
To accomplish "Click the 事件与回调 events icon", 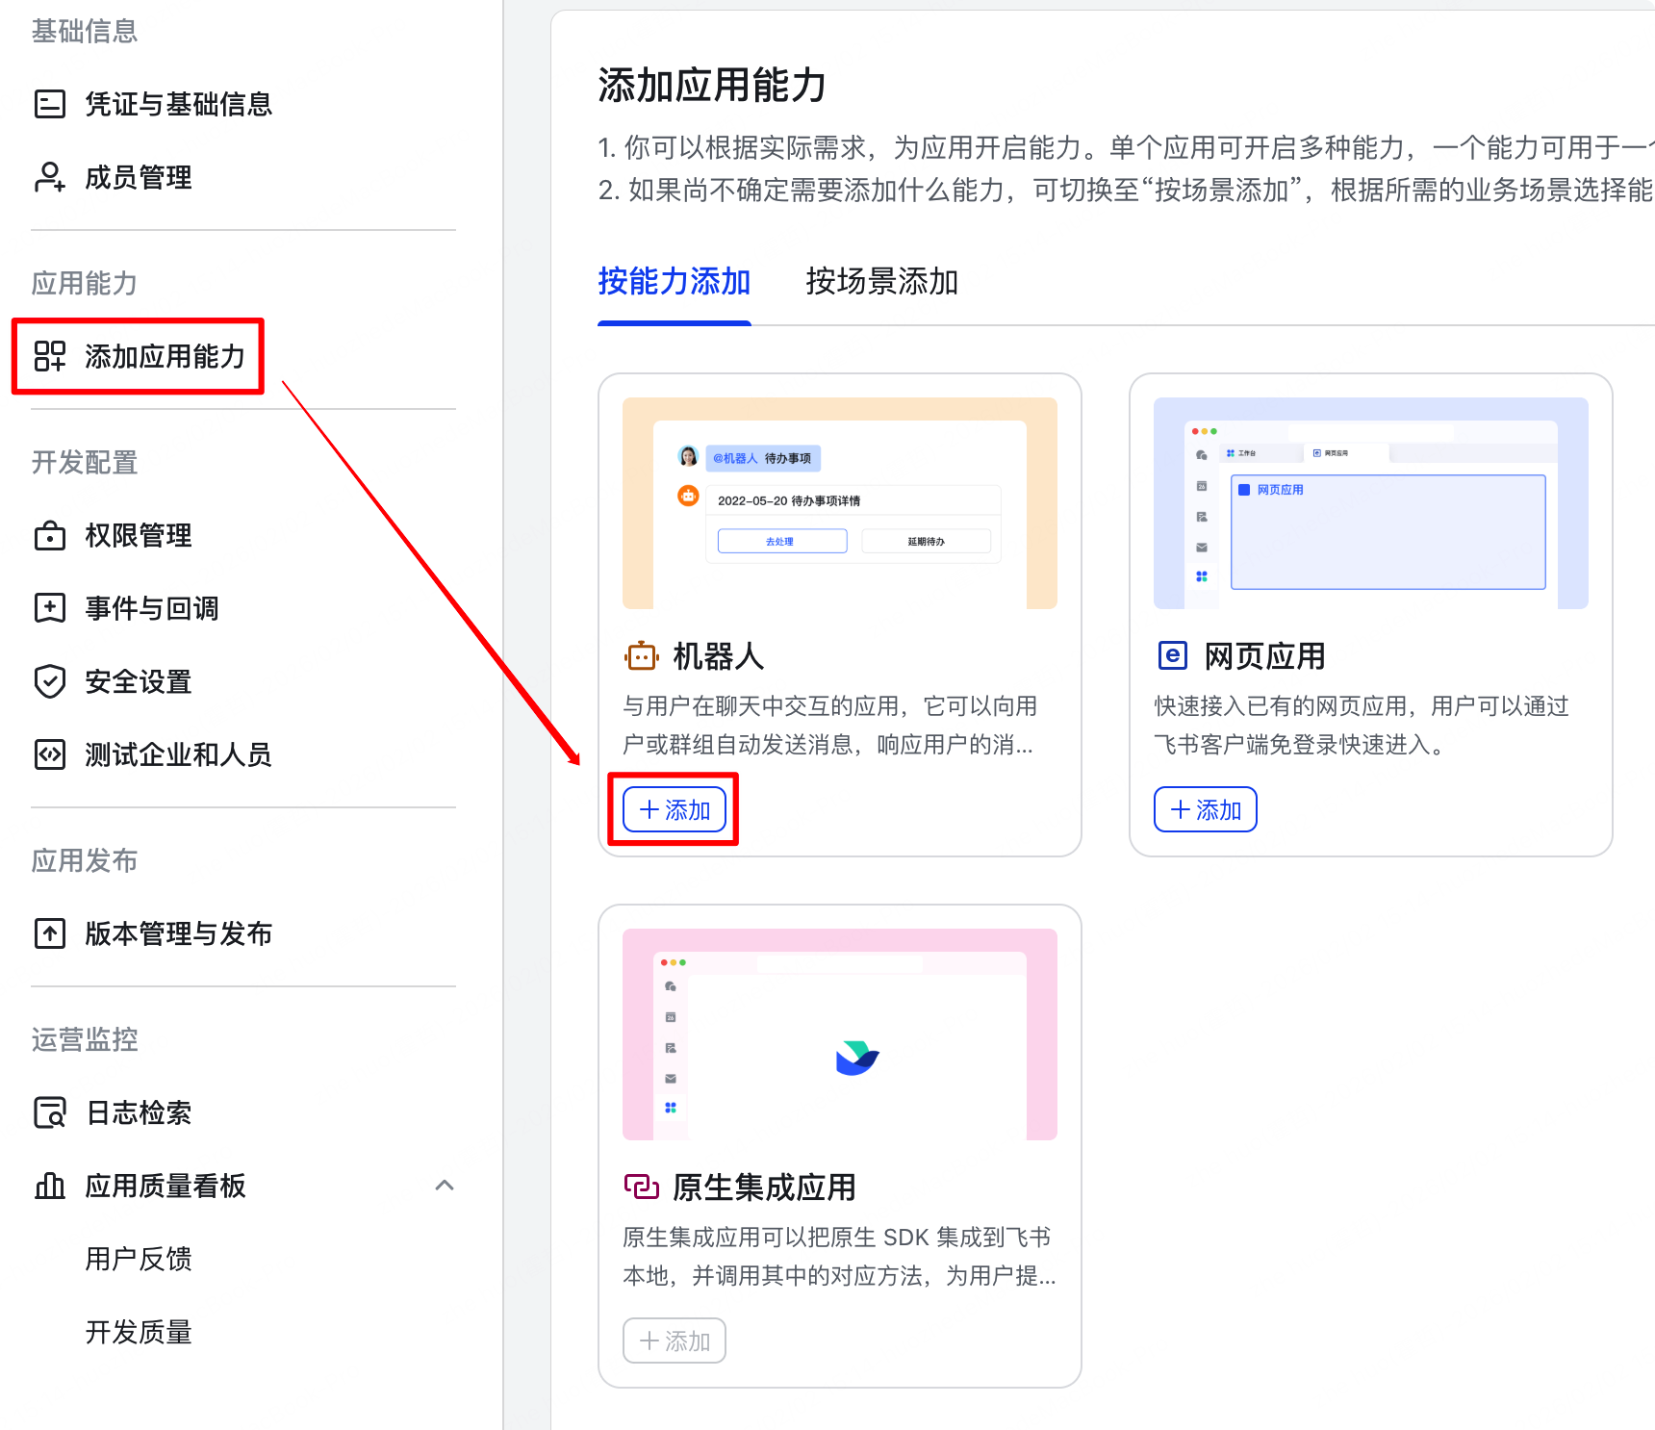I will (x=49, y=608).
